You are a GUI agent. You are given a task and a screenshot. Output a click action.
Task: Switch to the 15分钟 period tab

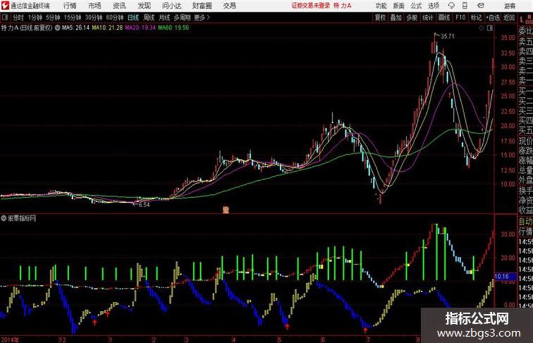coord(73,17)
